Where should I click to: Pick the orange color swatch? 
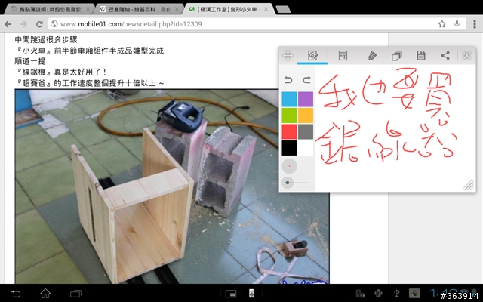click(306, 116)
